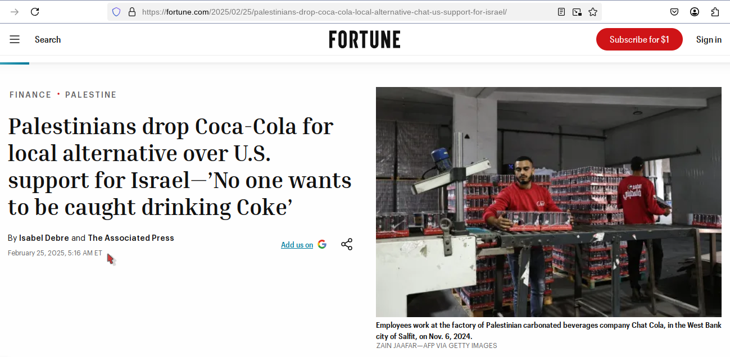Reload the page with the browser refresh icon
Image resolution: width=730 pixels, height=357 pixels.
click(x=35, y=12)
